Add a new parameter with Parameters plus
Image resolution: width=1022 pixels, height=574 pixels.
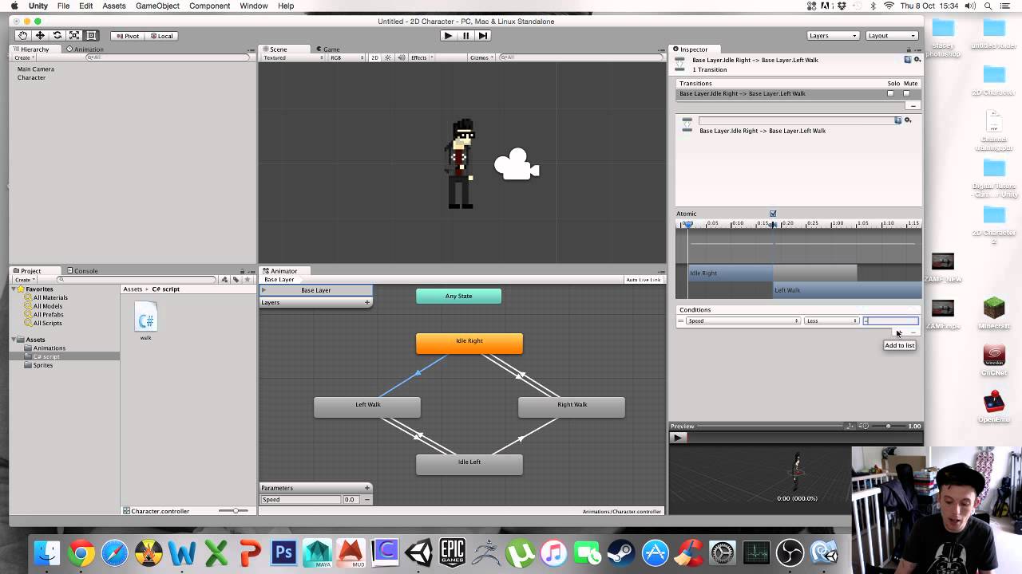point(367,488)
